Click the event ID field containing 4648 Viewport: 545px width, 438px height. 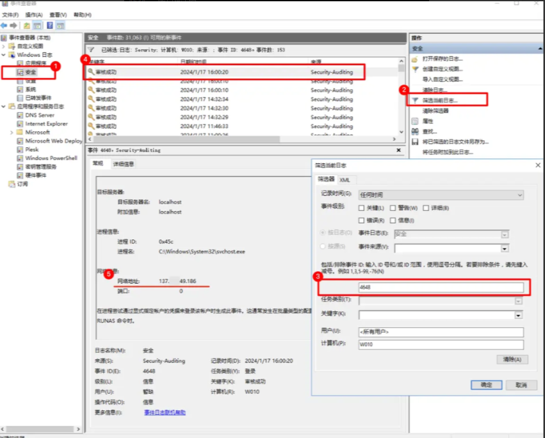point(441,288)
